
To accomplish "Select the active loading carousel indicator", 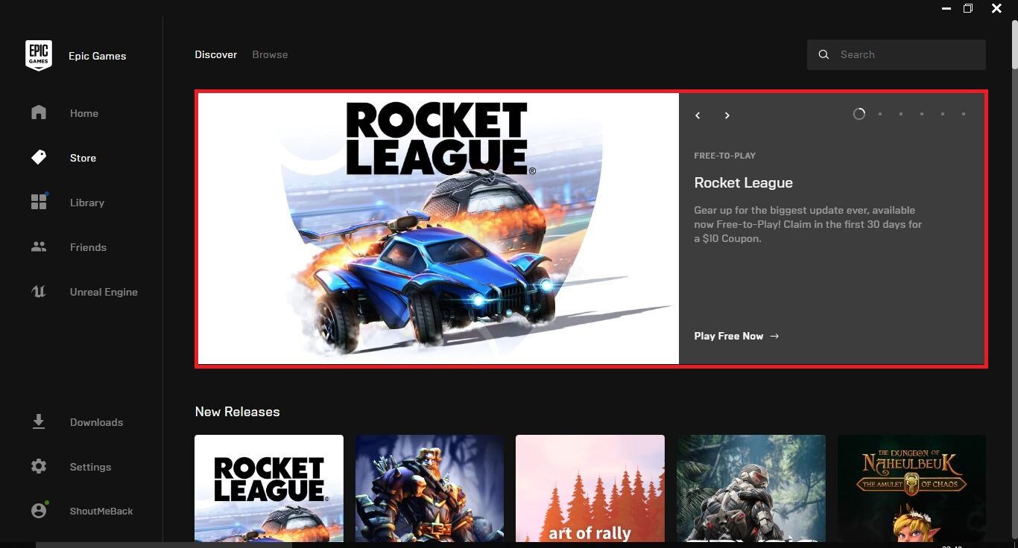I will click(x=859, y=114).
